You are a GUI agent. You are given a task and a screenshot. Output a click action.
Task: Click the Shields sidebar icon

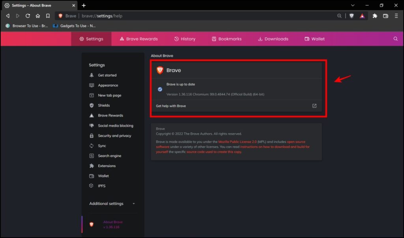click(92, 105)
